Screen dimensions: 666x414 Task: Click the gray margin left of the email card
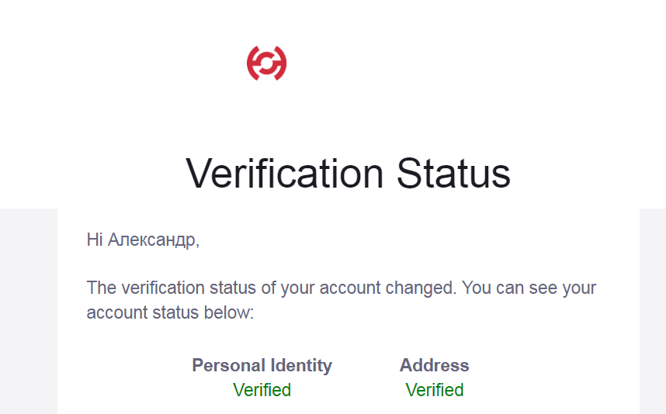click(29, 311)
